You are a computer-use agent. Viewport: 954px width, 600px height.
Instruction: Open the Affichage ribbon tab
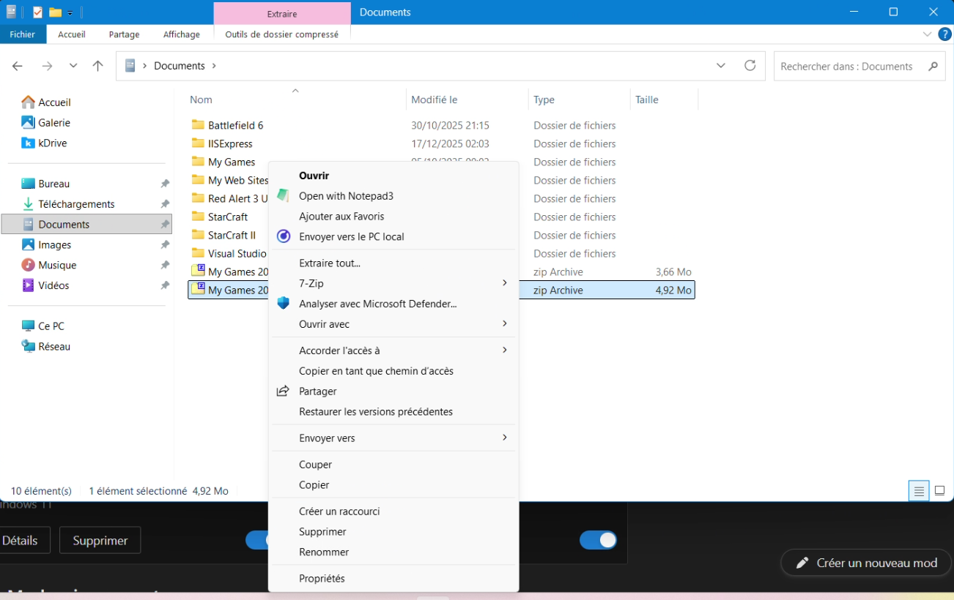point(181,34)
